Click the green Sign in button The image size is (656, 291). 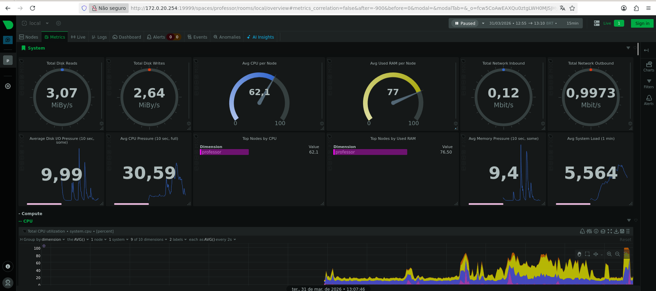(642, 23)
